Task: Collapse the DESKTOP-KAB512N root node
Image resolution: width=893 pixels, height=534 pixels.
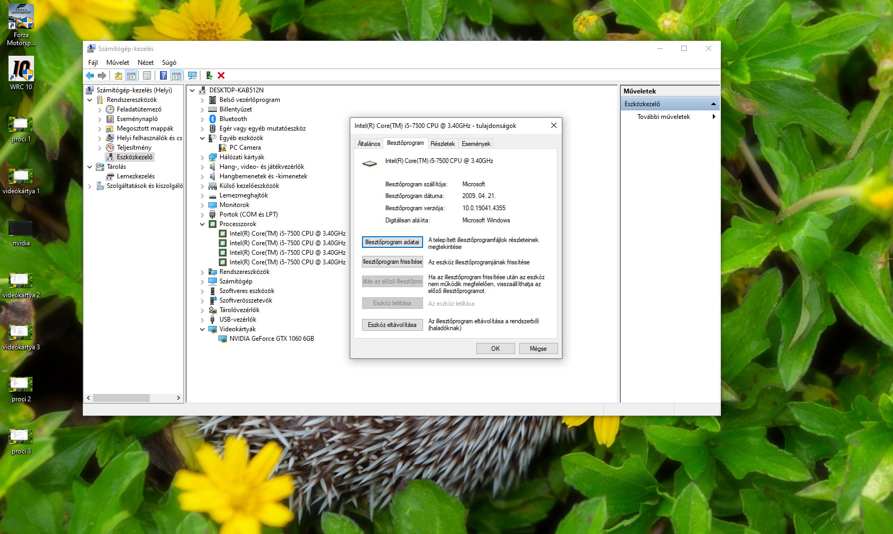Action: (x=192, y=90)
